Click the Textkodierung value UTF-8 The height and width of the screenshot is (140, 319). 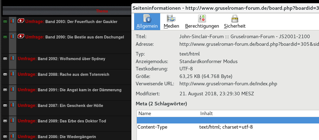click(x=186, y=69)
